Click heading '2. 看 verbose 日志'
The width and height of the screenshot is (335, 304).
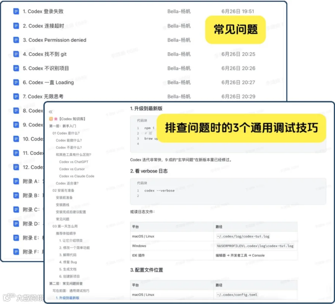(x=149, y=171)
